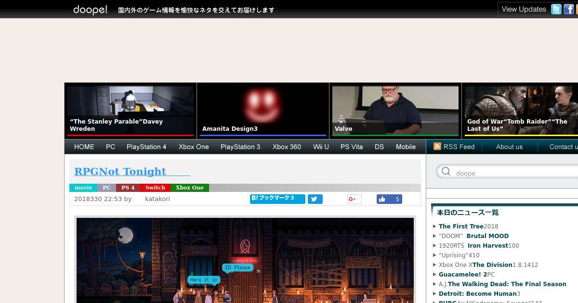Click the search magnifier icon
Image resolution: width=578 pixels, height=303 pixels.
pyautogui.click(x=446, y=171)
